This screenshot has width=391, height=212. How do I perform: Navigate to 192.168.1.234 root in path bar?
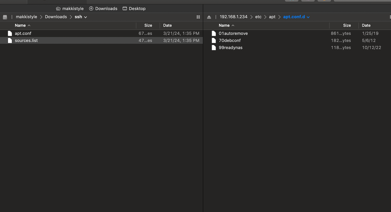[x=233, y=17]
